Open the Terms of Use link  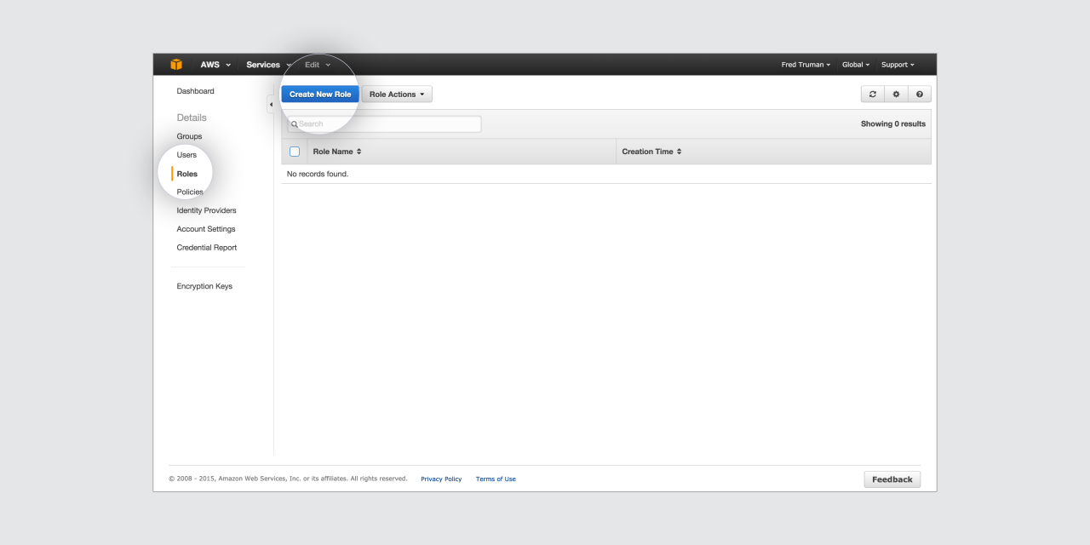496,479
